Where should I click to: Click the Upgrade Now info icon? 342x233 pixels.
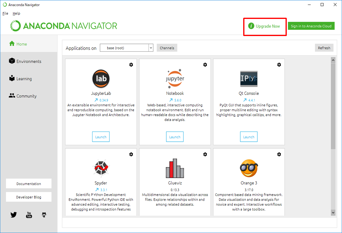click(x=251, y=26)
